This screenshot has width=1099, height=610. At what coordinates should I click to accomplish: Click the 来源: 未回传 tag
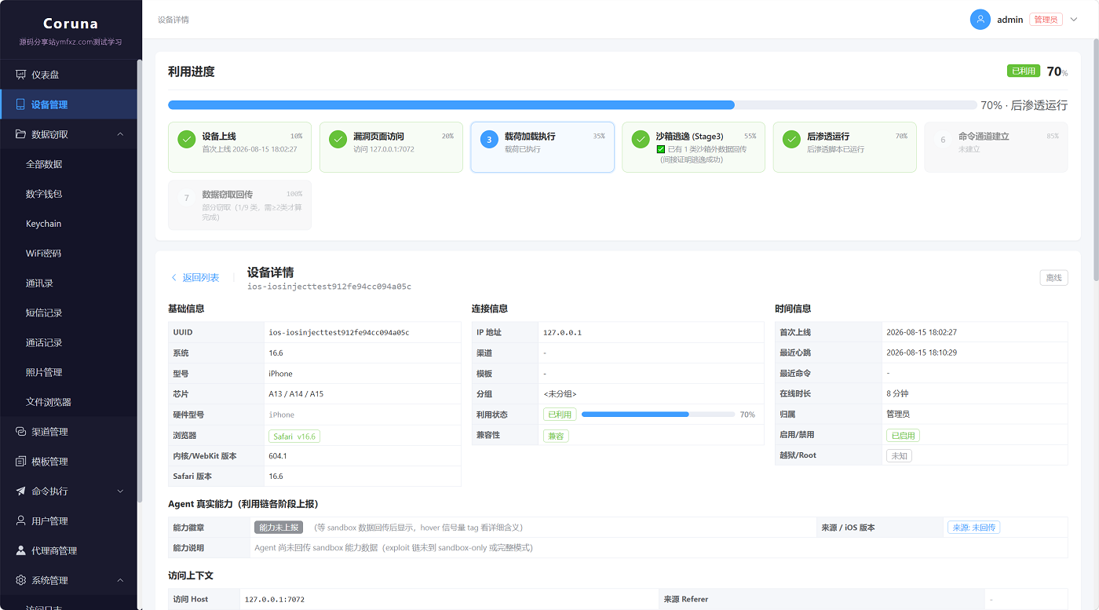[x=973, y=528]
